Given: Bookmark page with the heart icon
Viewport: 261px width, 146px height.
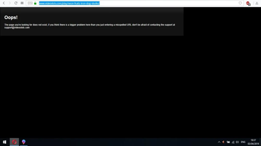Looking at the screenshot, I should point(240,3).
